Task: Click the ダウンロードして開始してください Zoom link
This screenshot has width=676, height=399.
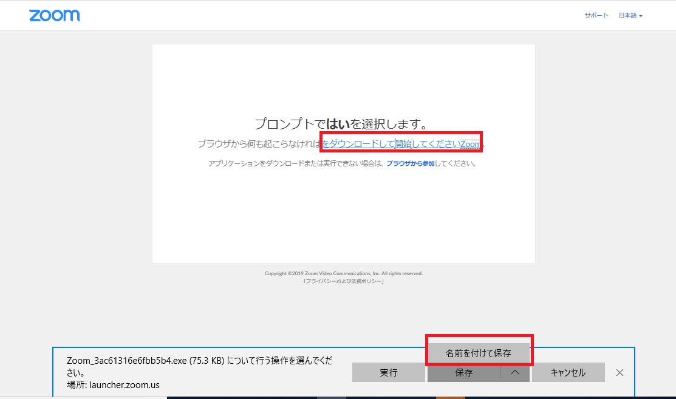Action: [401, 144]
